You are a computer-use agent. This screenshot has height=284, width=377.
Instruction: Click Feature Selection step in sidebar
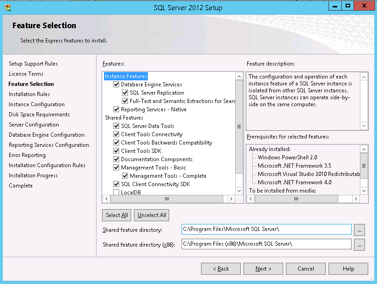[31, 84]
